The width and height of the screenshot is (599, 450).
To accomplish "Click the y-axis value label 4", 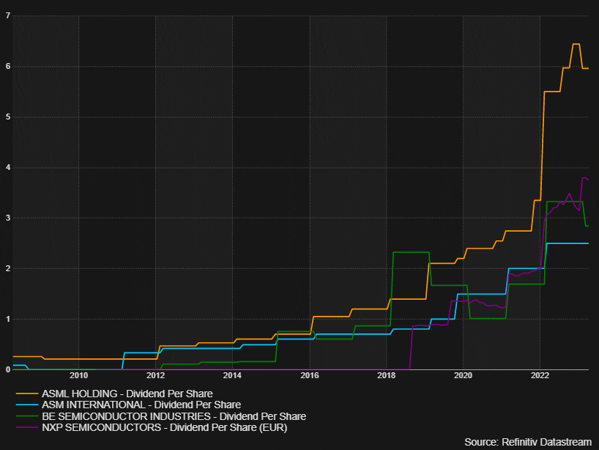I will coord(8,167).
